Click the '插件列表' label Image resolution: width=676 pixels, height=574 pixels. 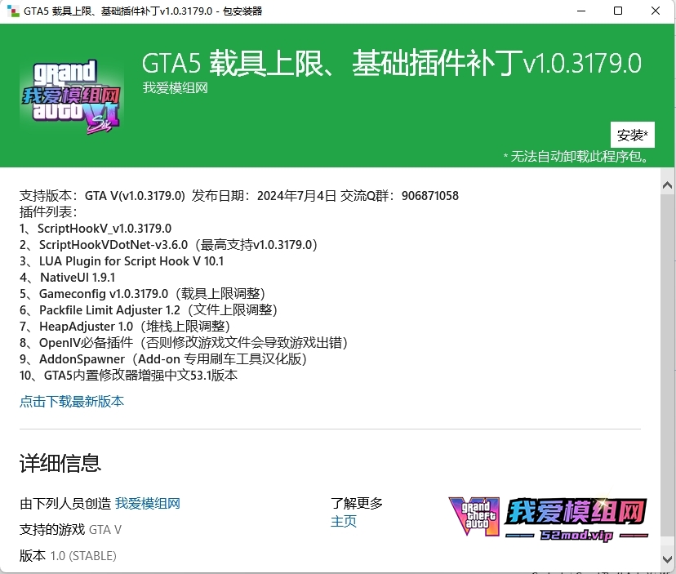[48, 212]
